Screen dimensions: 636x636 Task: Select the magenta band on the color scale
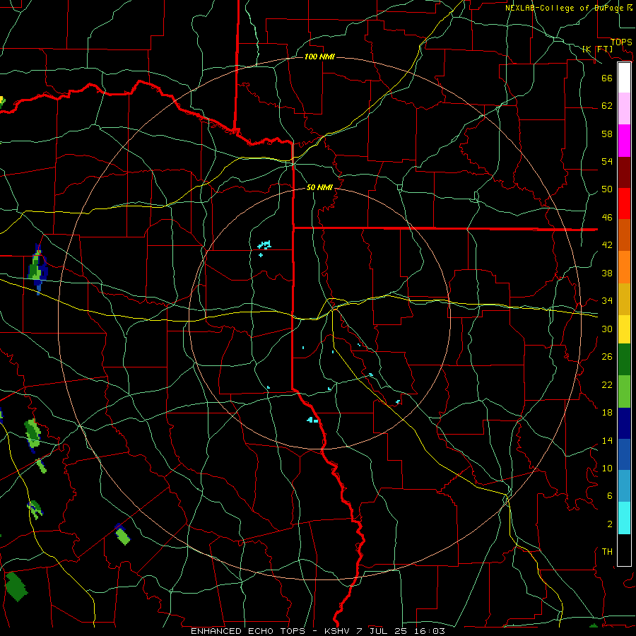pyautogui.click(x=624, y=141)
